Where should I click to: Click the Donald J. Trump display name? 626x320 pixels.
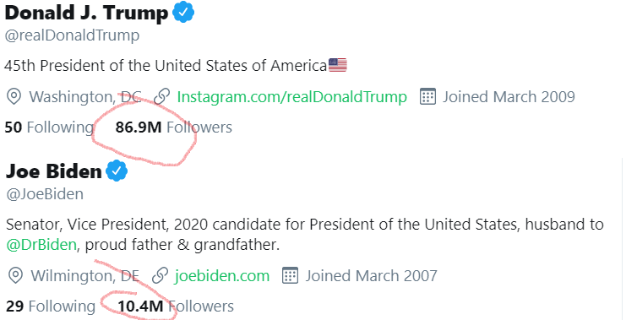click(x=87, y=13)
